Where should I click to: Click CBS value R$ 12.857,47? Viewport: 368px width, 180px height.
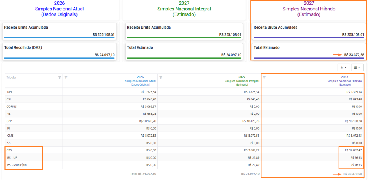[354, 150]
